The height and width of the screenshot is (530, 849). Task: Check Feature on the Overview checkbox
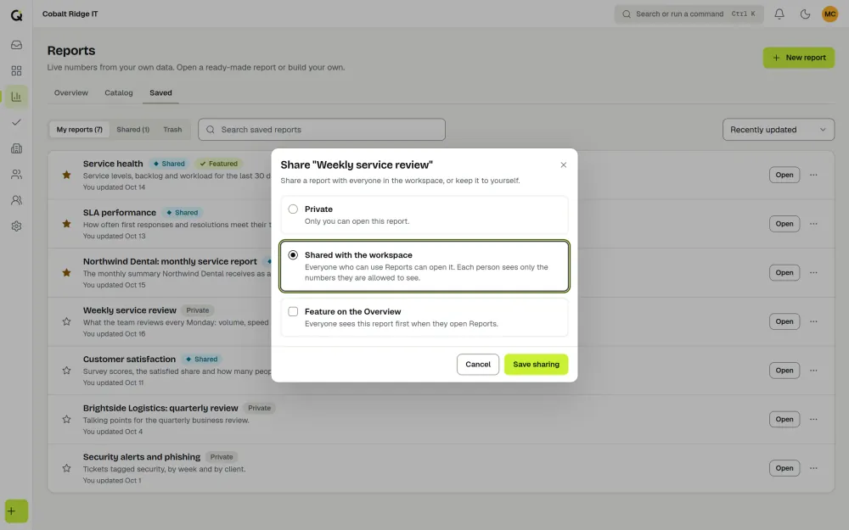293,311
